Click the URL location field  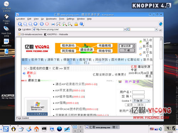tap(78, 29)
